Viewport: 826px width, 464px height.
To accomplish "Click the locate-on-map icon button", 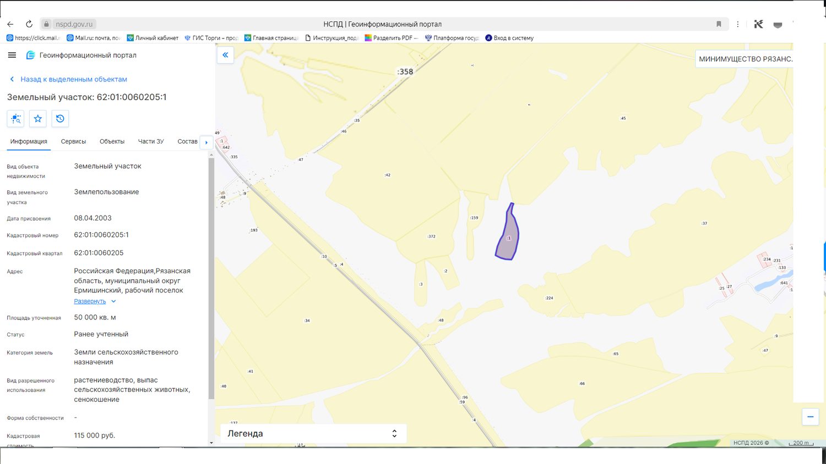I will pyautogui.click(x=15, y=119).
